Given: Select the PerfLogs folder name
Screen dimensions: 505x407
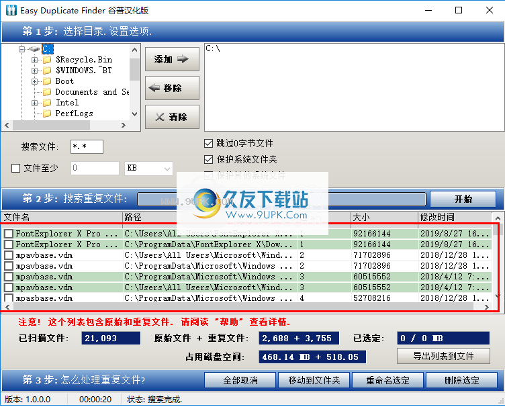Looking at the screenshot, I should click(74, 114).
